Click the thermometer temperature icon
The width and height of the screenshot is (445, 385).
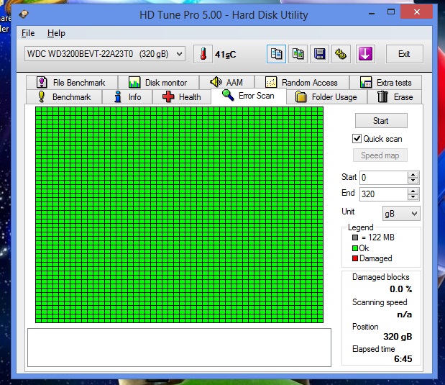(203, 54)
